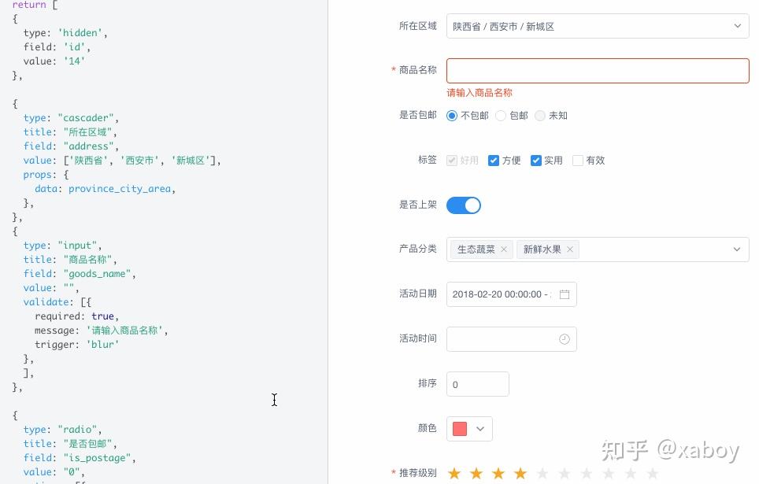This screenshot has width=759, height=484.
Task: Toggle off the 是否上架 switch
Action: pyautogui.click(x=464, y=205)
